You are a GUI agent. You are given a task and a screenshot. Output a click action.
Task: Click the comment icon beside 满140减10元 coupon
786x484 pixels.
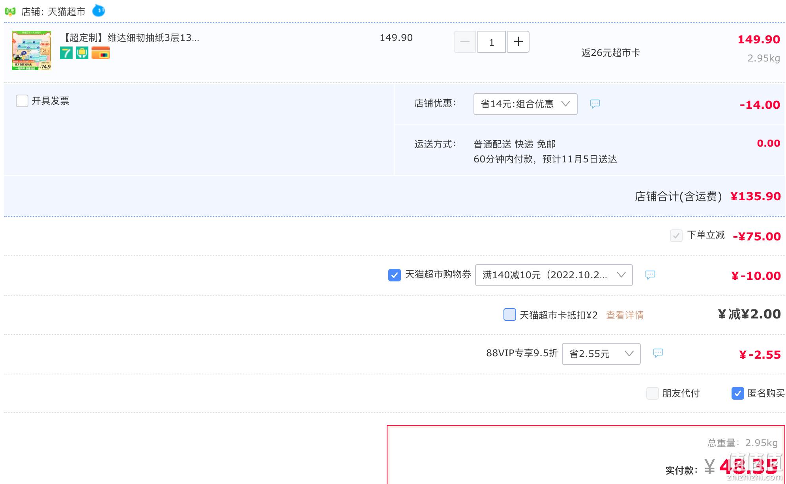(650, 275)
